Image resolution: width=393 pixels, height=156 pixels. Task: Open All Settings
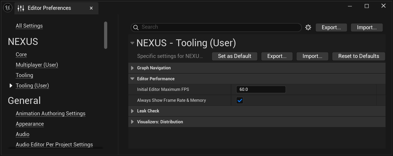pos(29,26)
